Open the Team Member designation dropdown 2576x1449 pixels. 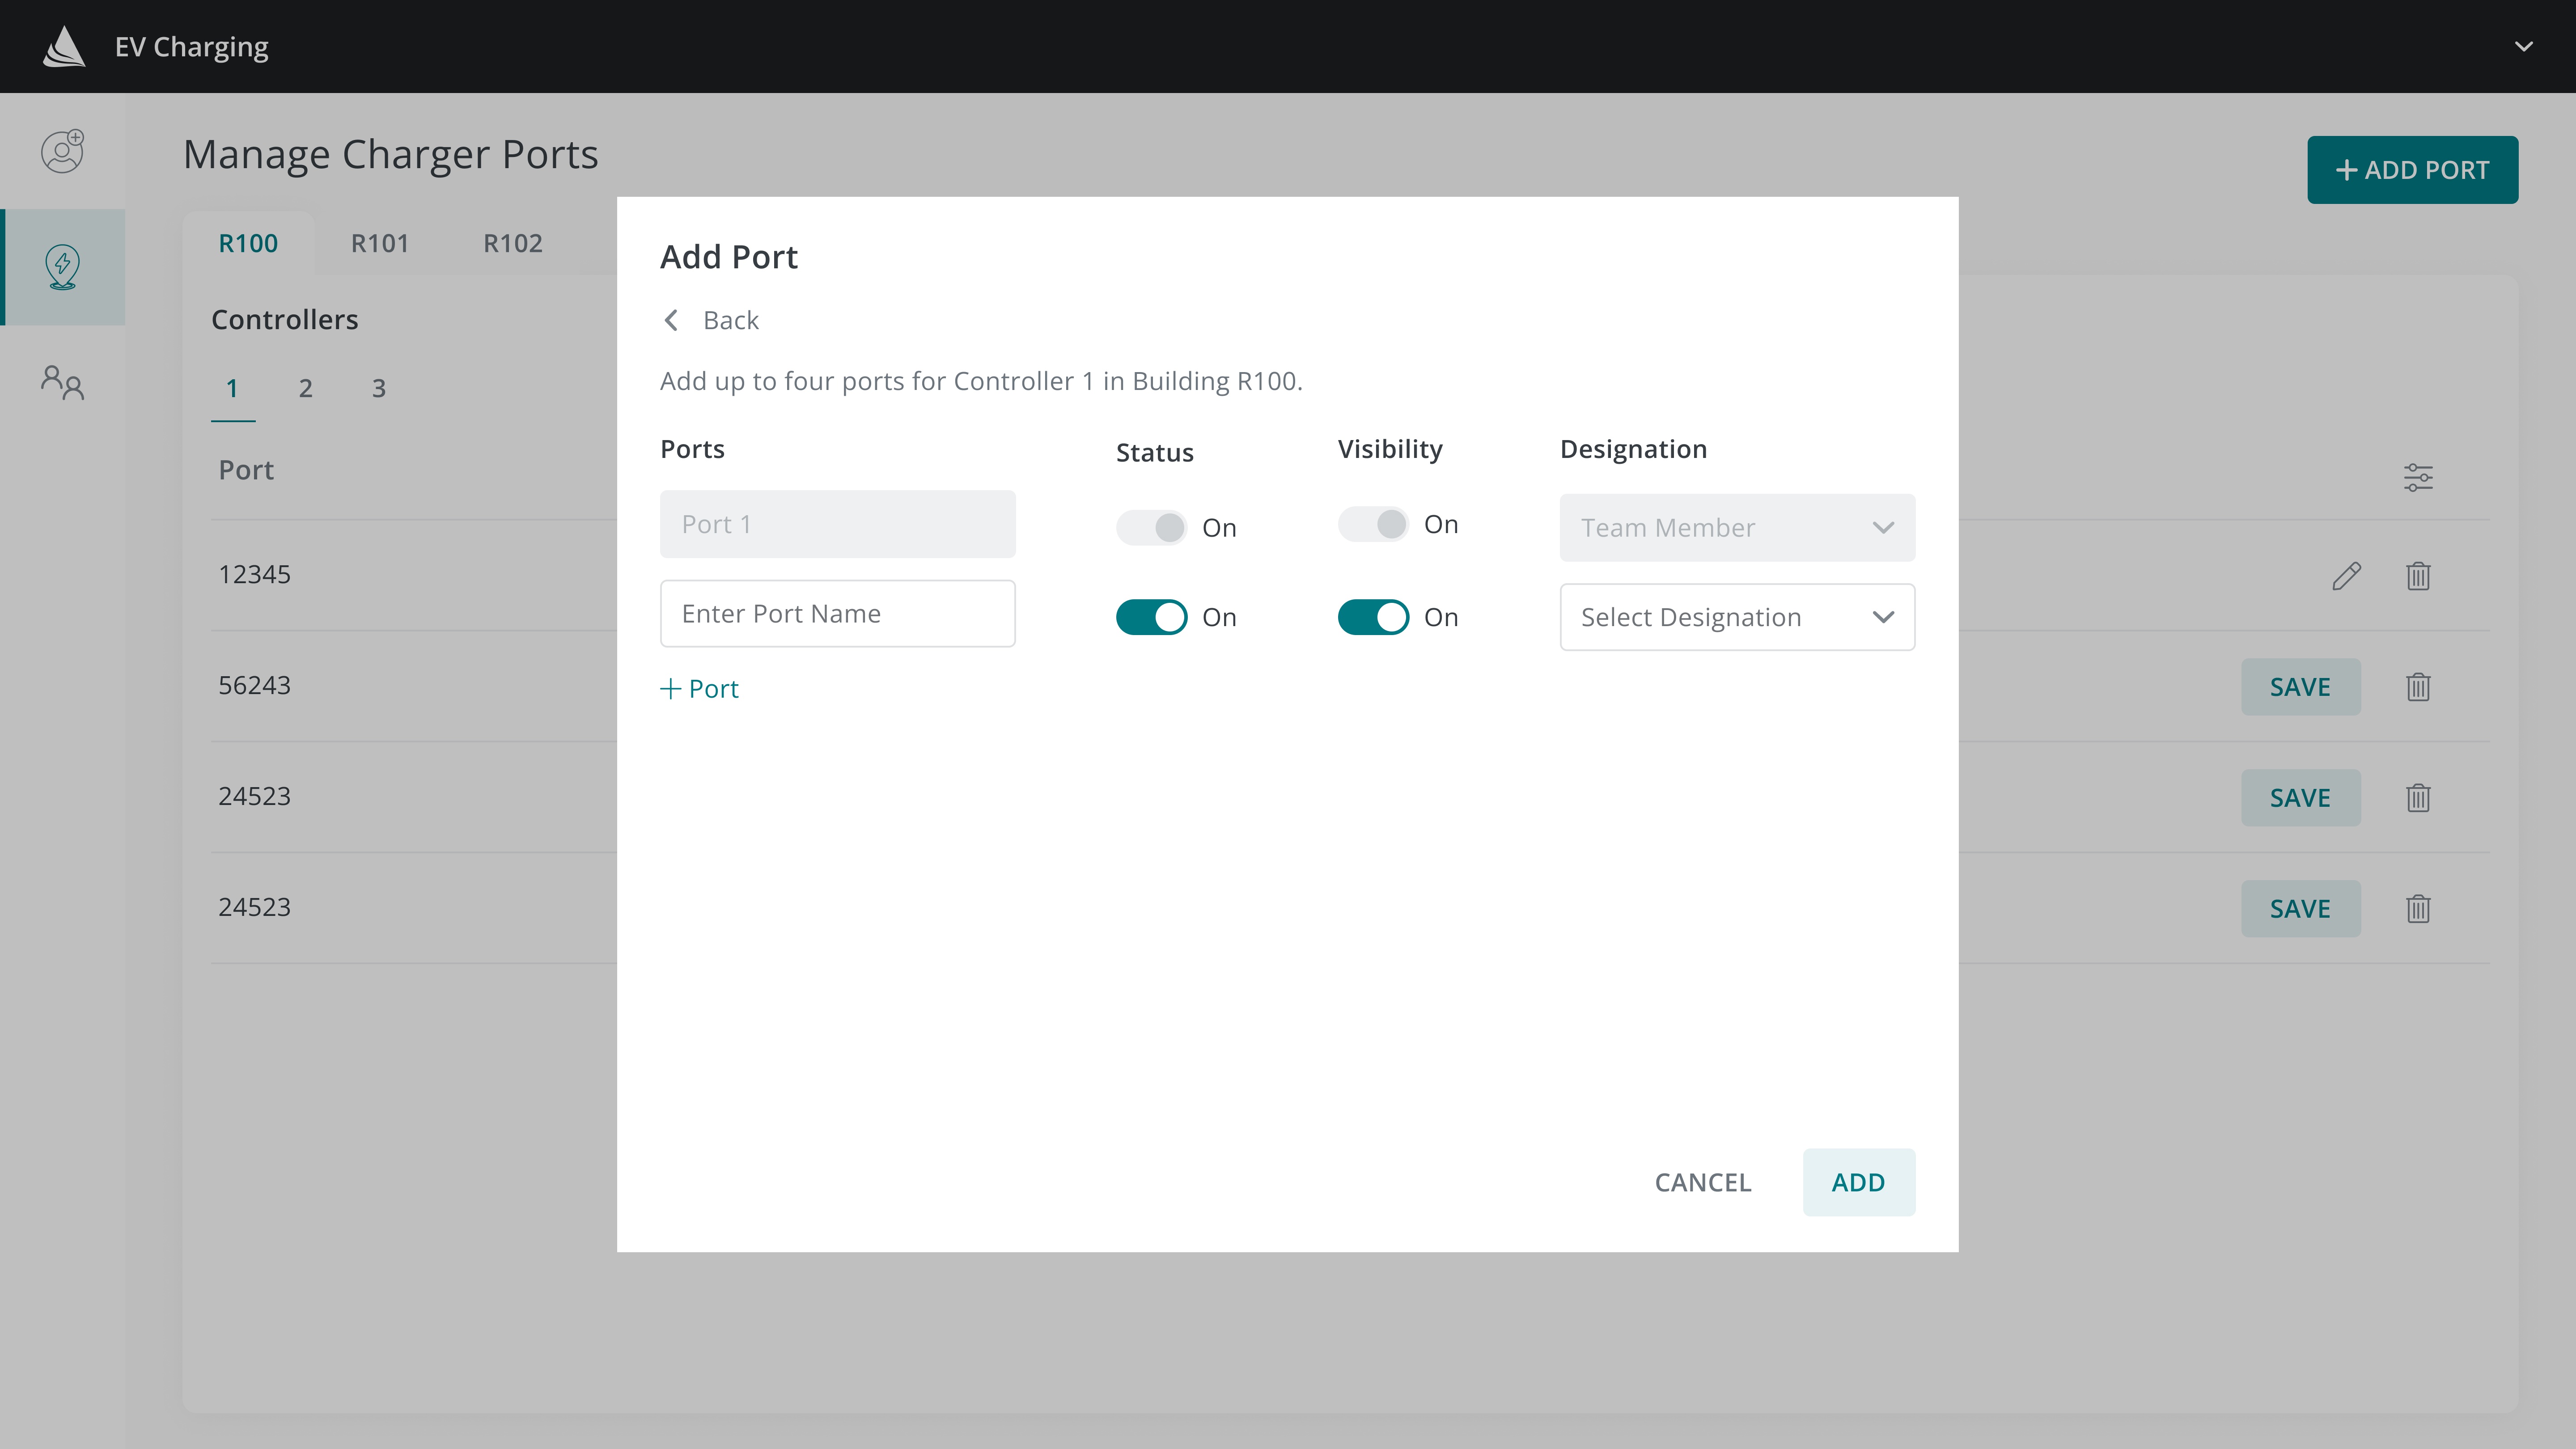[1737, 527]
